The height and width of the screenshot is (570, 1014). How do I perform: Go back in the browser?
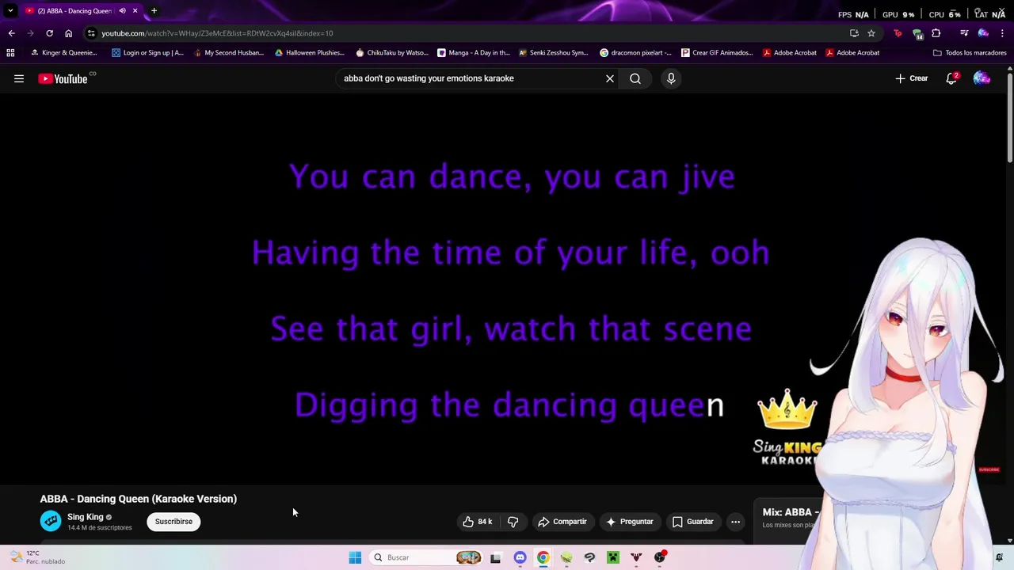tap(11, 33)
